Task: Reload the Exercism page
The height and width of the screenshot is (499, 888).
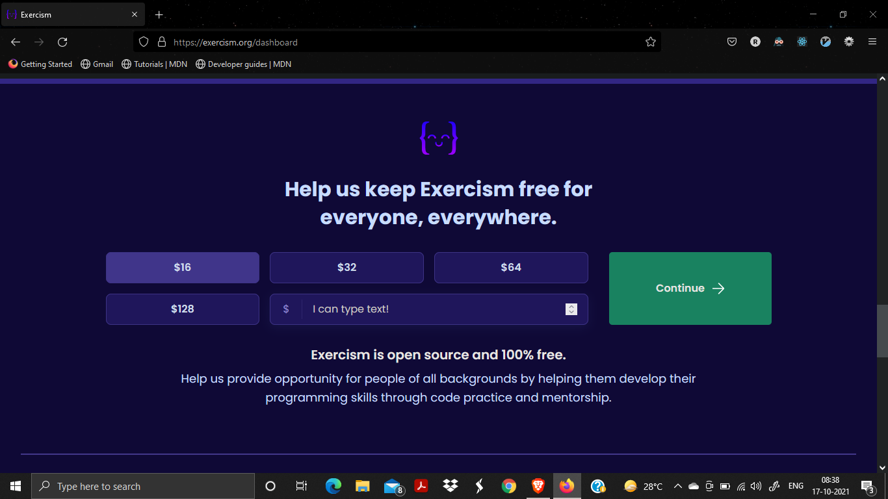Action: click(62, 42)
